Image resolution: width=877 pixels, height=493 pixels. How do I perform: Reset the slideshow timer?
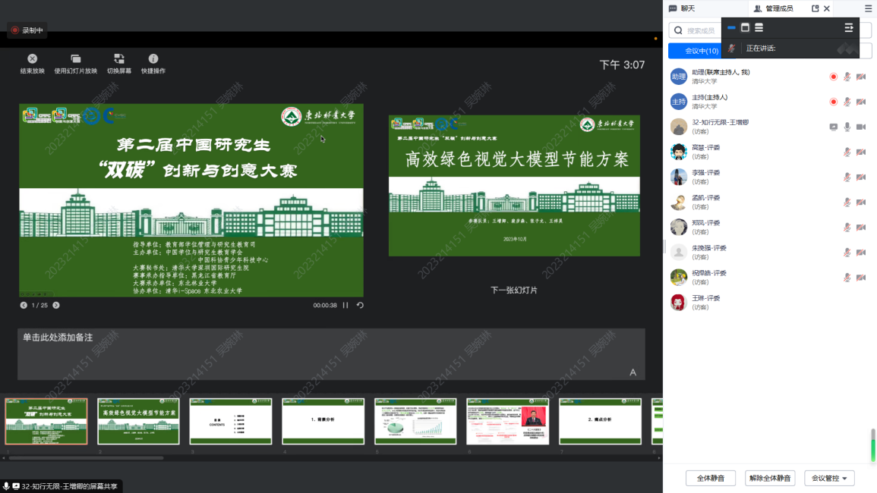[360, 305]
